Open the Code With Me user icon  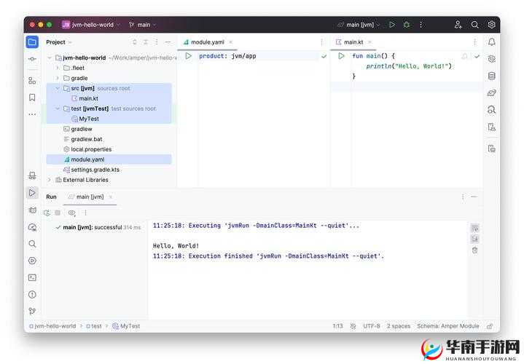pyautogui.click(x=458, y=25)
